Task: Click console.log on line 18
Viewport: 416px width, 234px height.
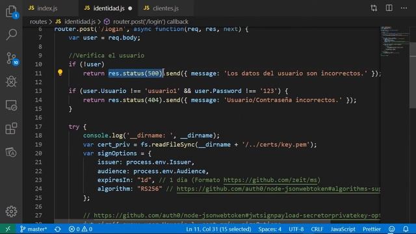Action: (103, 136)
